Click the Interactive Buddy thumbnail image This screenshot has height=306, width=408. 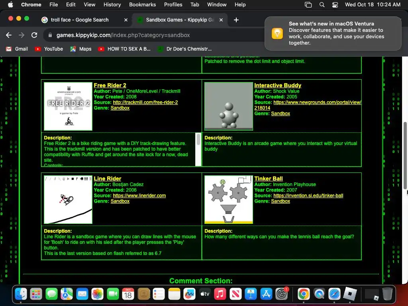pyautogui.click(x=228, y=106)
